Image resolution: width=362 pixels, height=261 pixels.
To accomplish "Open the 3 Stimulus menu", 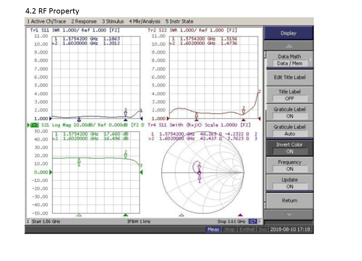I will (113, 21).
